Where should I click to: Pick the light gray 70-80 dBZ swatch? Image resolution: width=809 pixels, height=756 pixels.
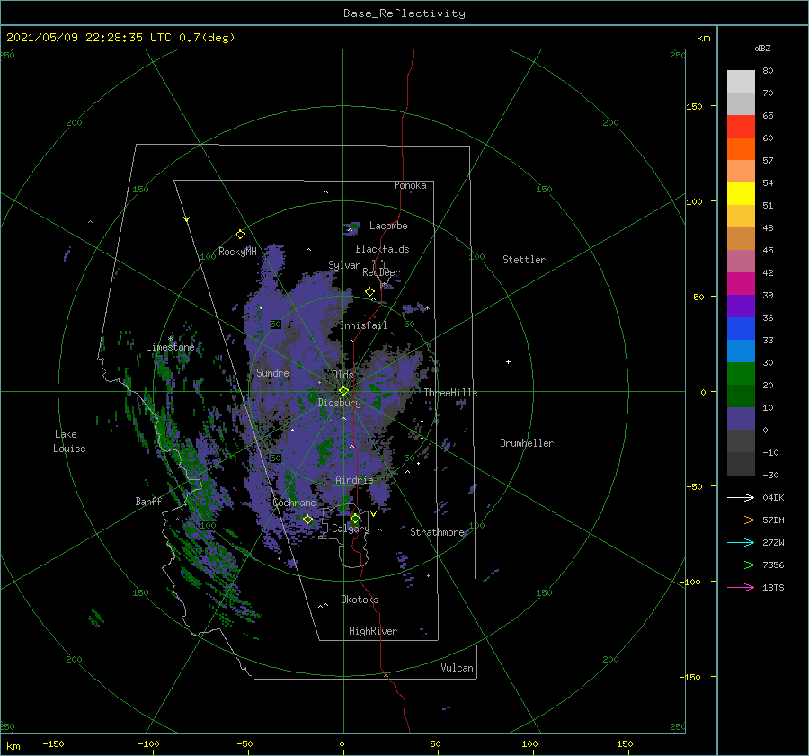741,82
